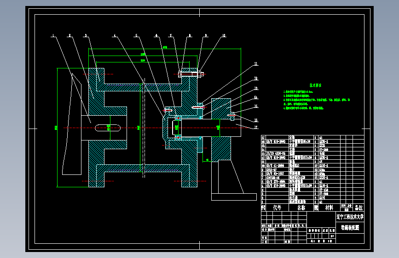This screenshot has width=399, height=258.
Task: Click the 名称 column header
Action: 301,208
